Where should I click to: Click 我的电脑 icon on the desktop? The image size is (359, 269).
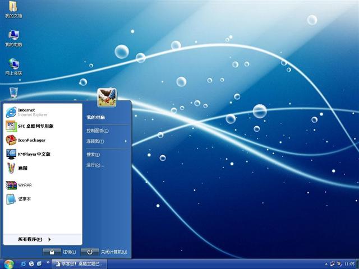[13, 36]
